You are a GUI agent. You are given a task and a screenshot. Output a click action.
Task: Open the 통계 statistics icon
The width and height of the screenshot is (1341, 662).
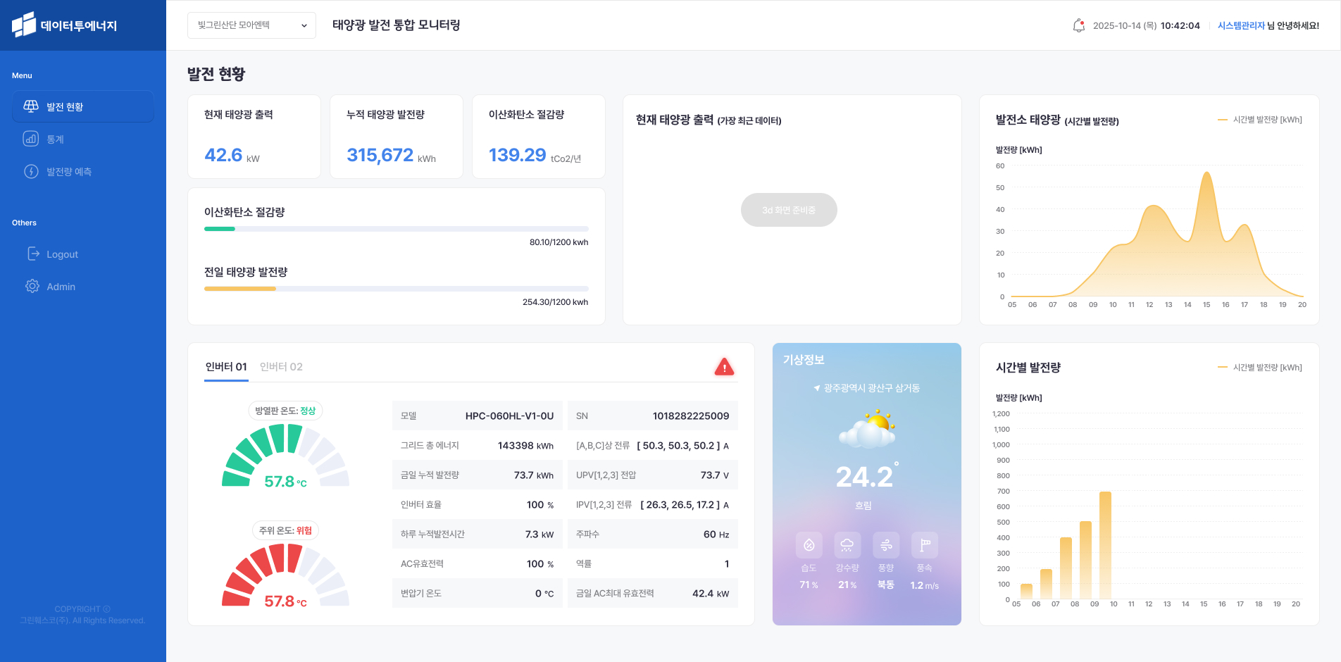click(x=31, y=139)
